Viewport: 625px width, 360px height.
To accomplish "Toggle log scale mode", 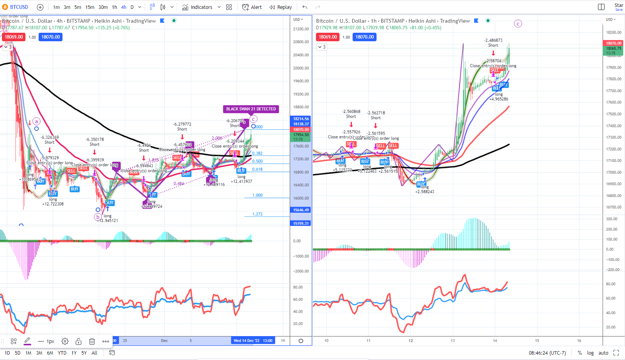I will tap(590, 353).
